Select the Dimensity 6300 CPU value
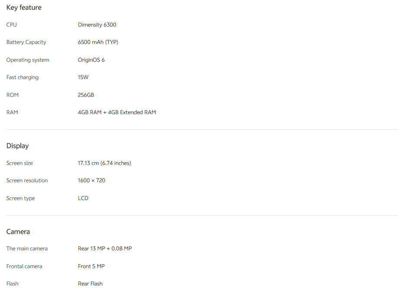The image size is (405, 291). [97, 25]
